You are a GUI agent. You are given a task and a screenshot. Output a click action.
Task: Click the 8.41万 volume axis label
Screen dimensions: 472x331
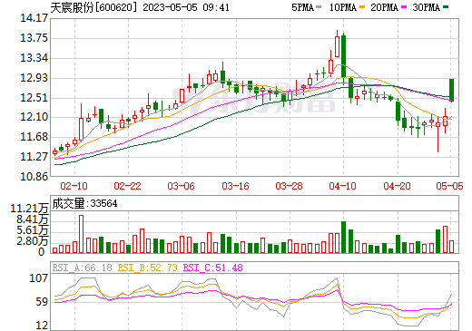click(33, 219)
